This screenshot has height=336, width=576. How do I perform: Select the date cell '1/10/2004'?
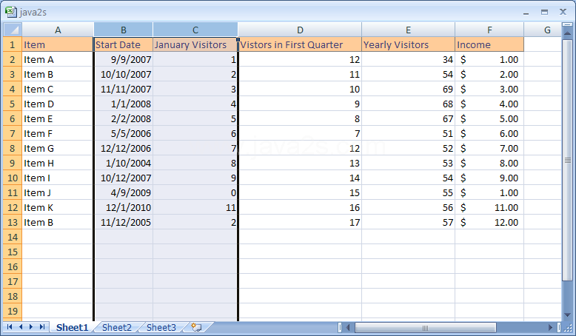[x=124, y=163]
